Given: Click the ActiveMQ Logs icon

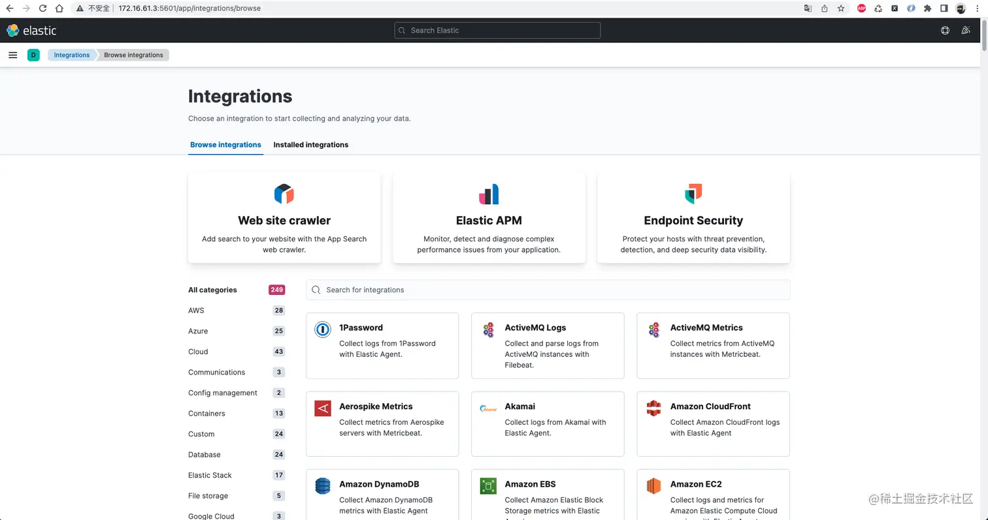Looking at the screenshot, I should (x=488, y=329).
